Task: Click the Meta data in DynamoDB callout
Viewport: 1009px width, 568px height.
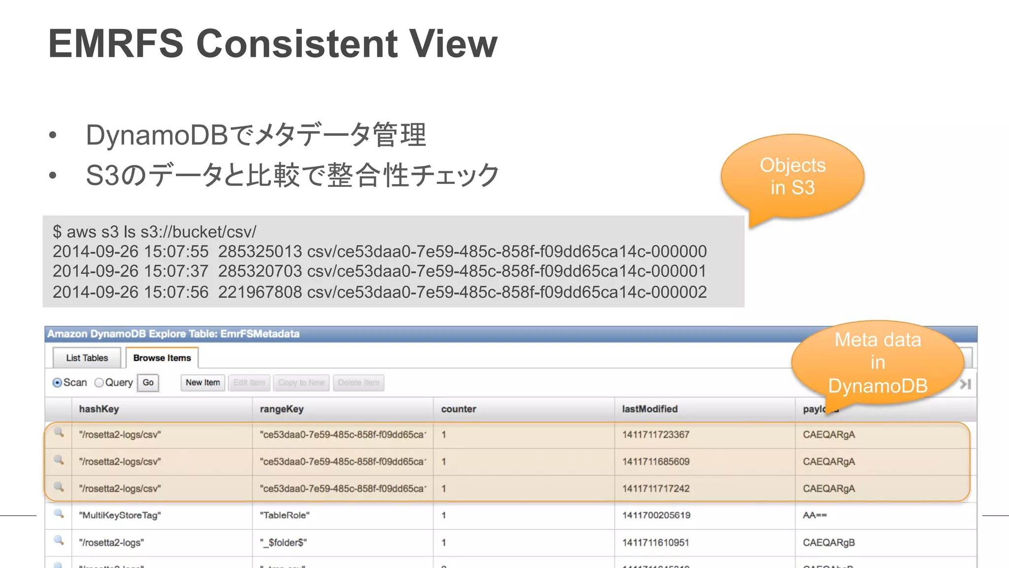Action: (877, 362)
